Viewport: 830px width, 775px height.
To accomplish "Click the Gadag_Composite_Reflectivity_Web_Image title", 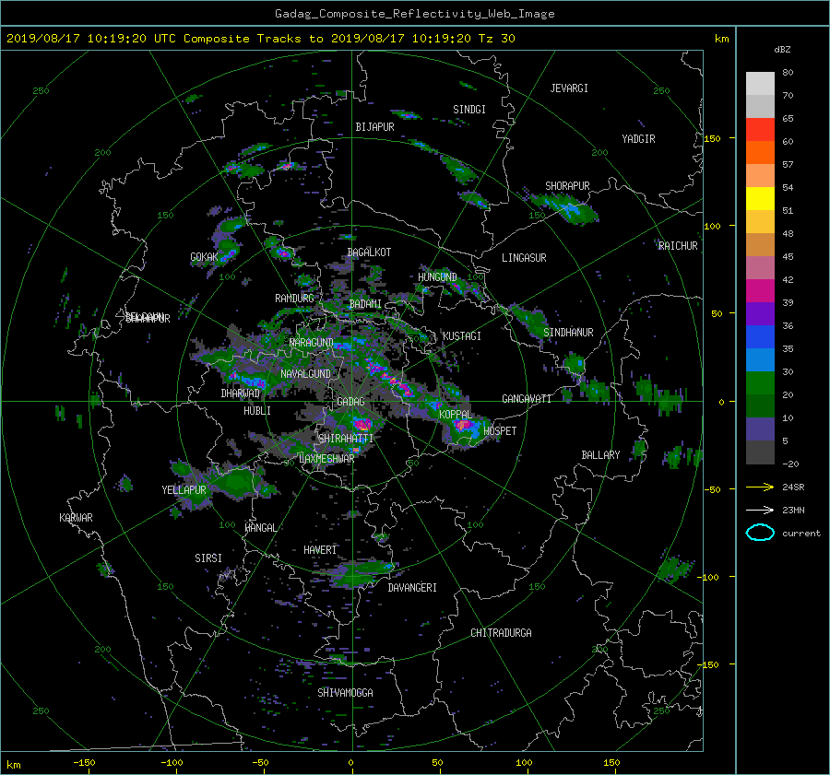I will (x=414, y=14).
